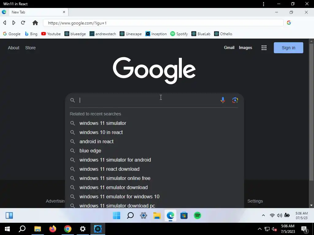Image resolution: width=314 pixels, height=235 pixels.
Task: Open Gmail from Google header
Action: tap(229, 47)
